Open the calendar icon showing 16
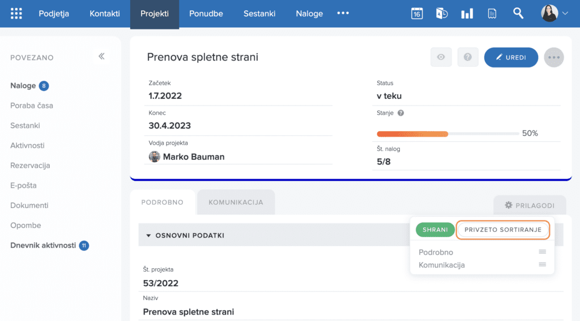Image resolution: width=580 pixels, height=321 pixels. pos(417,14)
